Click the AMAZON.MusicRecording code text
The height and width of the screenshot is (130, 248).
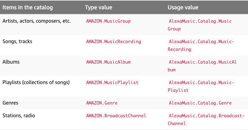tap(114, 42)
